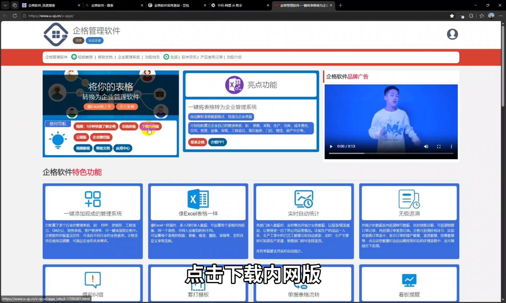The image size is (506, 303).
Task: Click the light bulb icon under 使用导航
Action: coord(58,140)
